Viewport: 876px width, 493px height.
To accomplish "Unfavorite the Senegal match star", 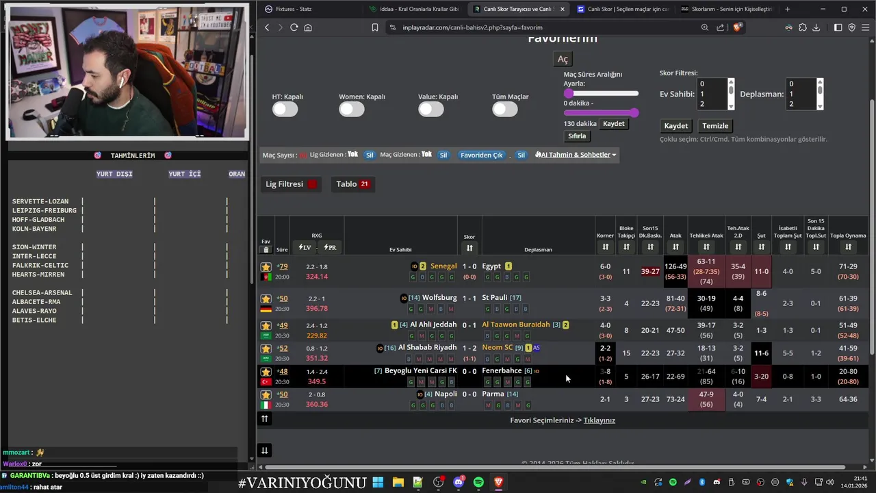I will point(266,266).
